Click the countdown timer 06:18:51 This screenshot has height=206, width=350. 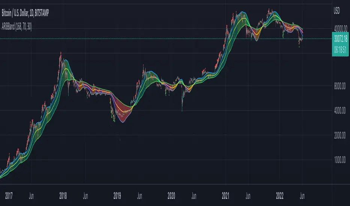[340, 50]
